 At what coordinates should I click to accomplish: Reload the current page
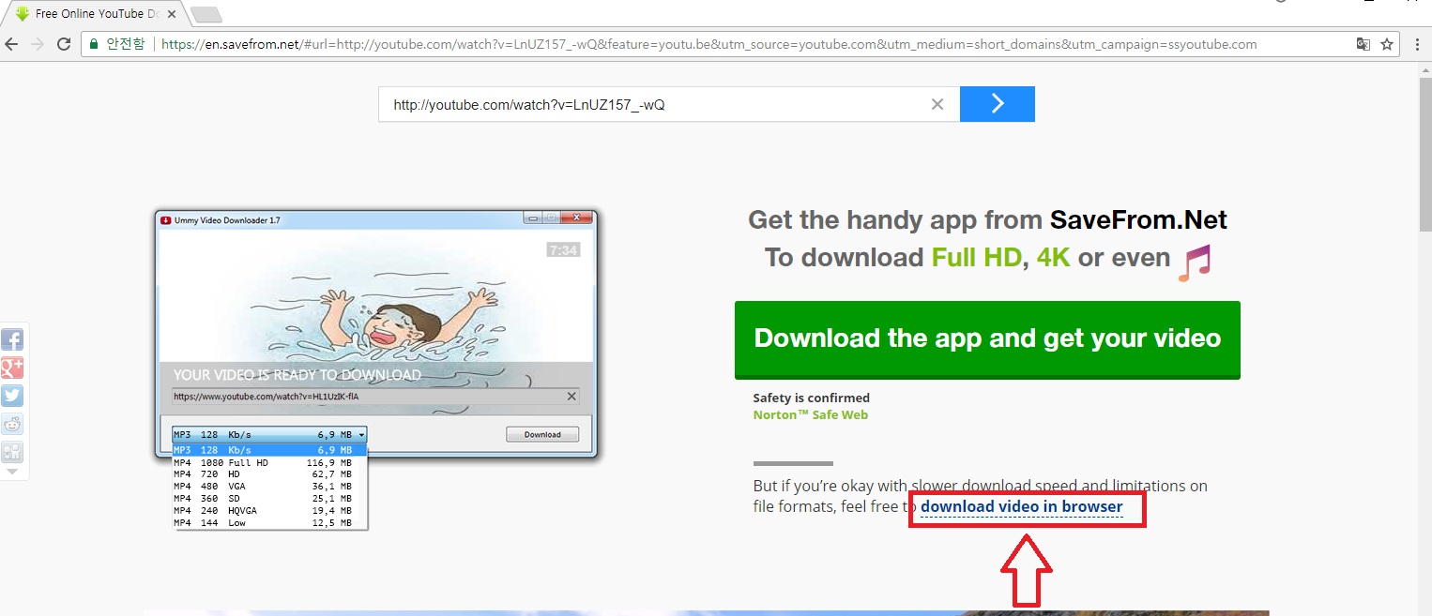64,44
